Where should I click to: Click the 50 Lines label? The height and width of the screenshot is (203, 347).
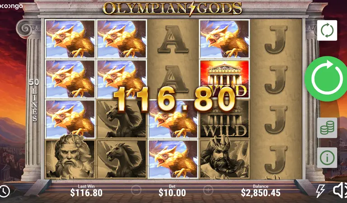pos(34,100)
